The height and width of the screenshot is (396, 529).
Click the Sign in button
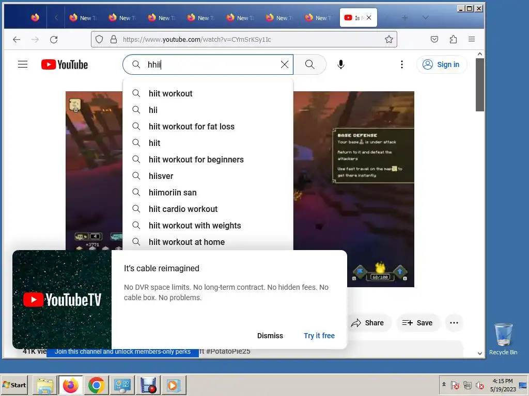[x=442, y=64]
